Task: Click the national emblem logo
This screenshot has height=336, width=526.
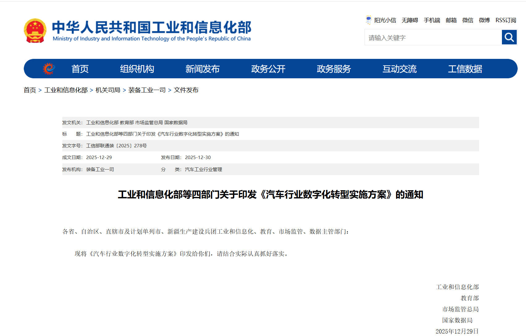Action: pos(35,31)
